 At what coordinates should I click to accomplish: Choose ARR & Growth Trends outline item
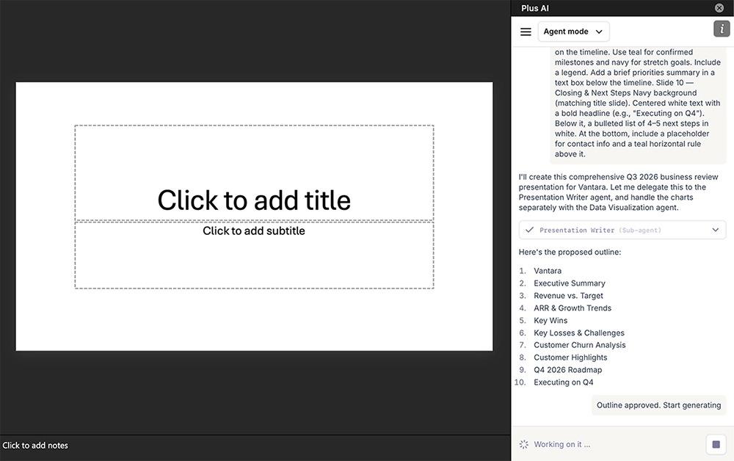click(572, 308)
